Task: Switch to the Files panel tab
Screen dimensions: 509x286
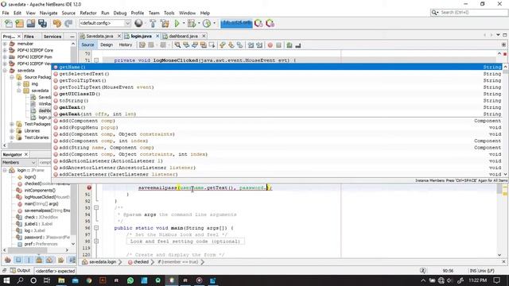Action: tap(29, 37)
